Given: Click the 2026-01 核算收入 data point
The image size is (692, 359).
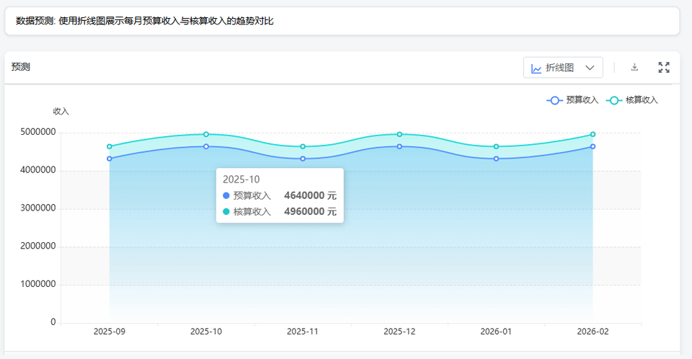Looking at the screenshot, I should click(496, 146).
